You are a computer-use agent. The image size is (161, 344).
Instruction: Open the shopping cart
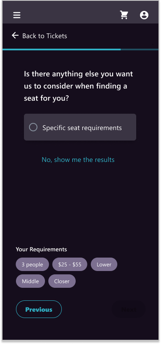pyautogui.click(x=124, y=15)
